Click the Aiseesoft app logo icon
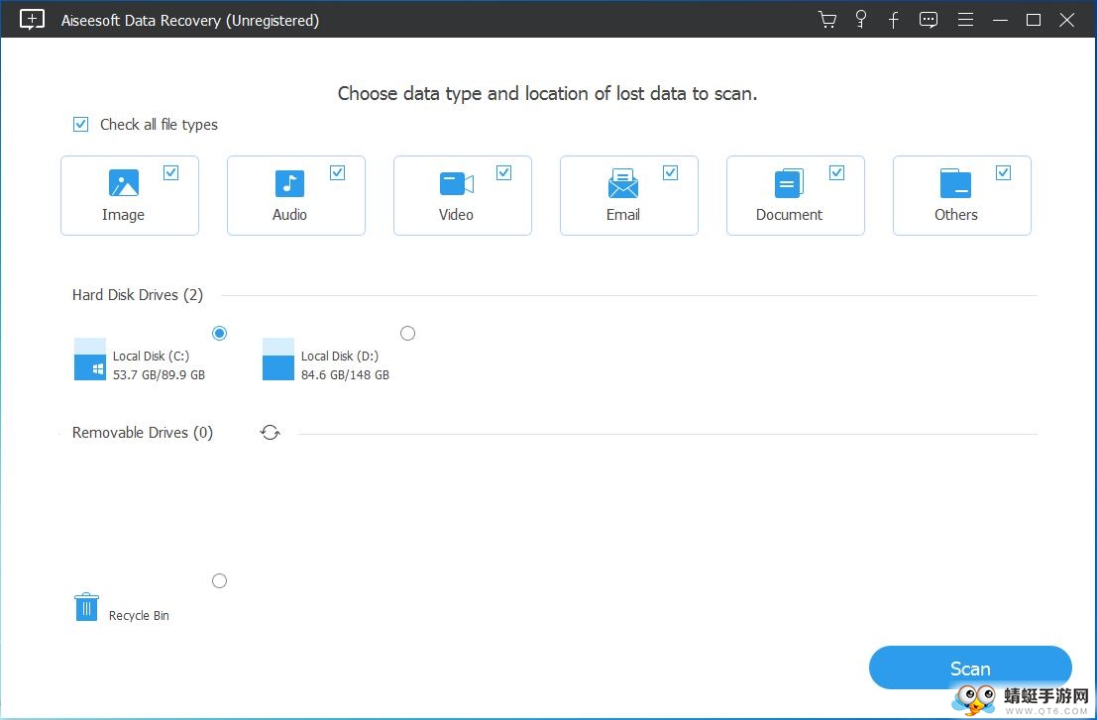 32,20
